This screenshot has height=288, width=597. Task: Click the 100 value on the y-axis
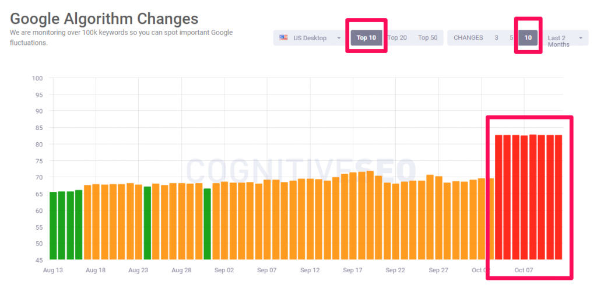click(37, 78)
